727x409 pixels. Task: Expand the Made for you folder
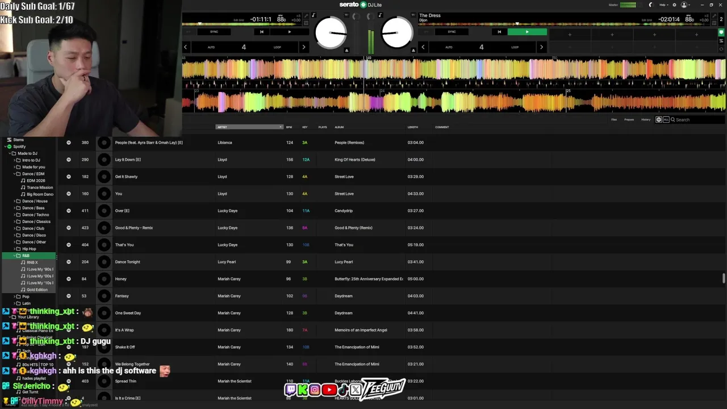pyautogui.click(x=15, y=167)
